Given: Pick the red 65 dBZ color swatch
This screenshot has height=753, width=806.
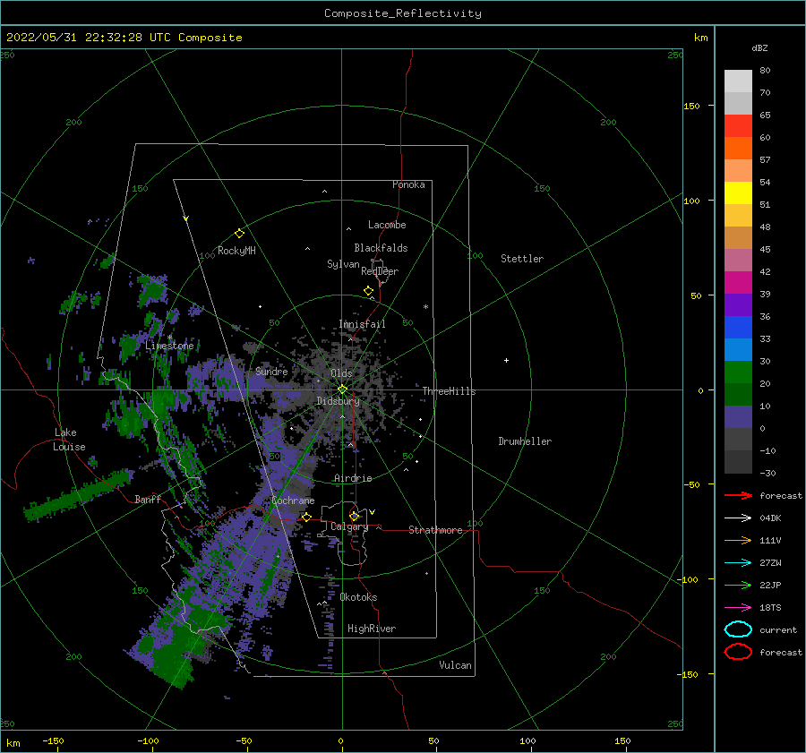Looking at the screenshot, I should pos(738,125).
